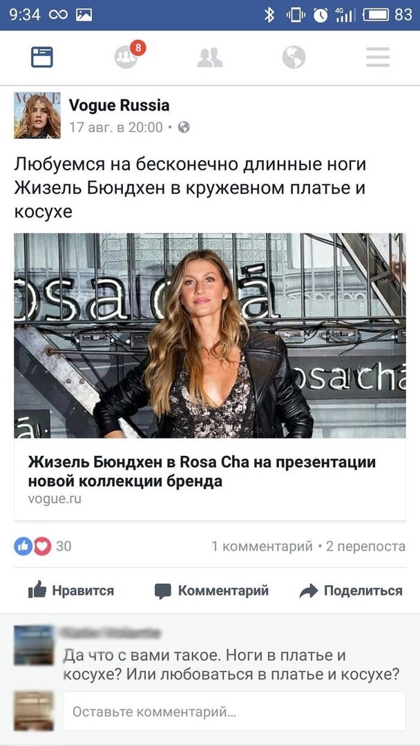This screenshot has width=420, height=746.
Task: View the 2 перепоста shares count
Action: (x=365, y=546)
